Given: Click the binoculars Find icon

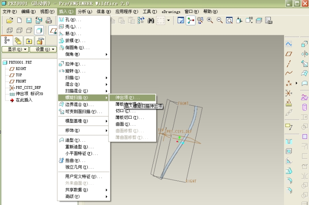Looking at the screenshot, I should (x=151, y=20).
